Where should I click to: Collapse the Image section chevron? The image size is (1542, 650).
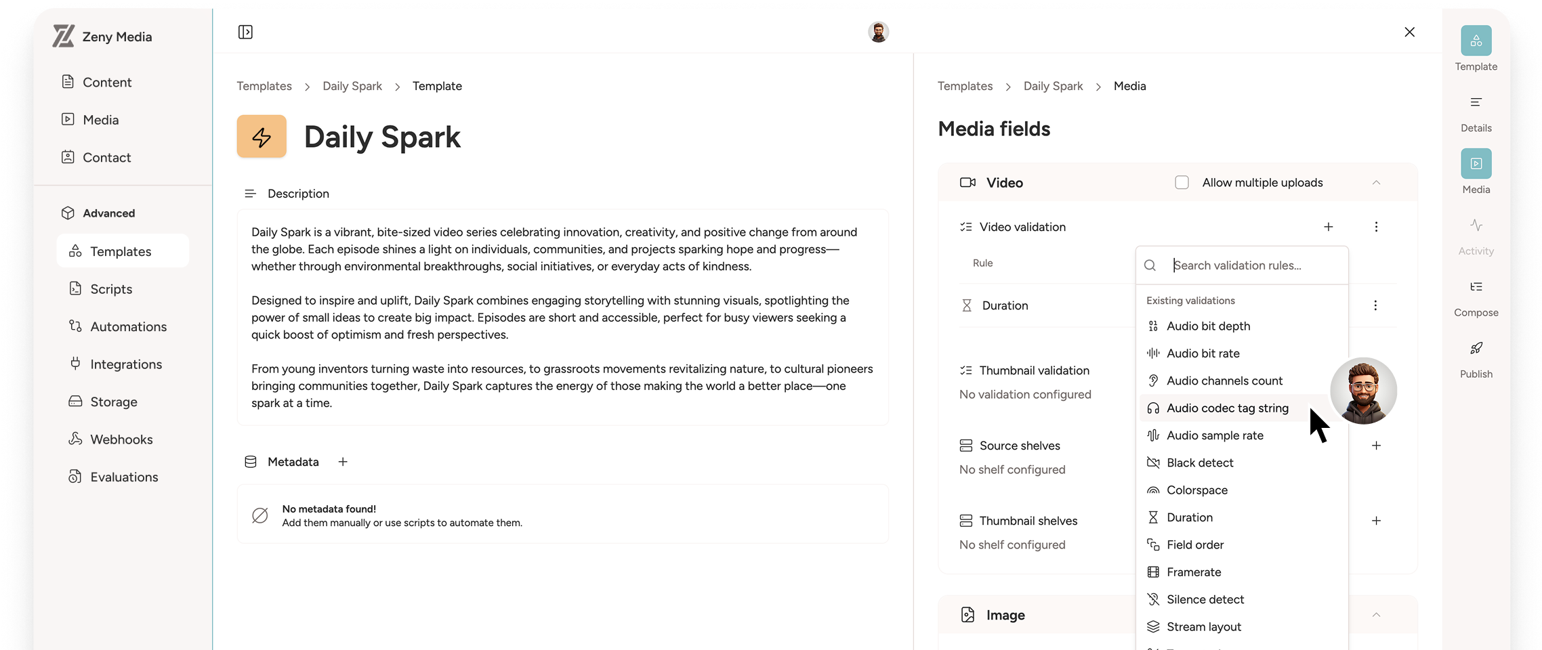1375,615
